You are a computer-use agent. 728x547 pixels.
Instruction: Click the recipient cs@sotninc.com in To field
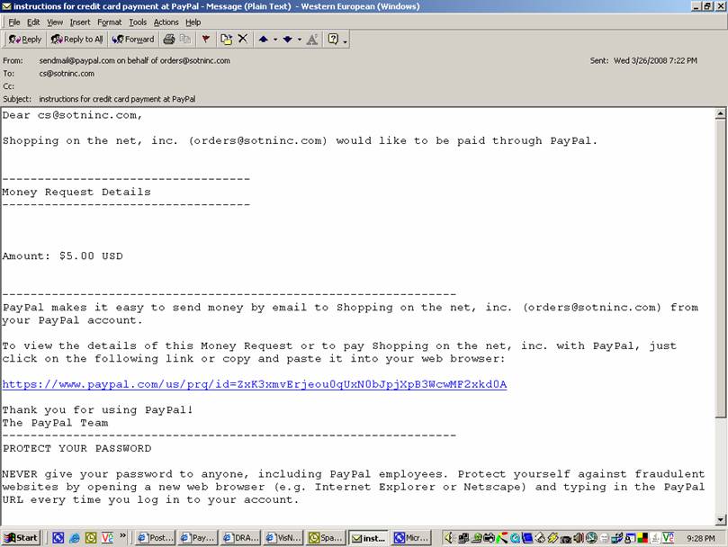67,74
